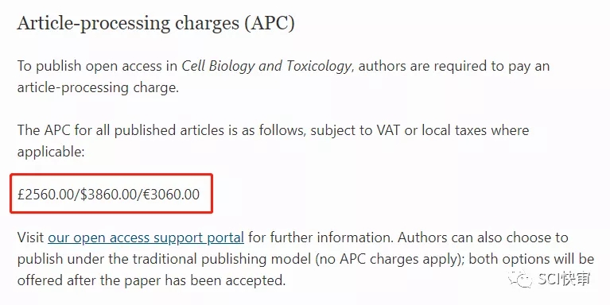Select the "Article-processing charges (APC)" heading
The image size is (610, 305).
(x=156, y=23)
